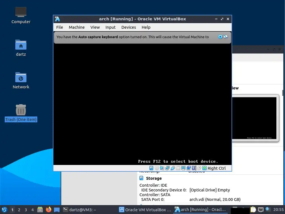285x214 pixels.
Task: Open the Help menu
Action: [x=146, y=27]
